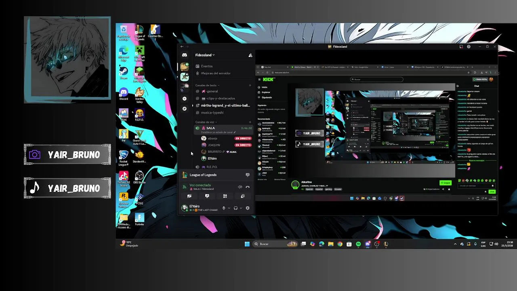Open soundboard icon in voice panel

pos(243,196)
